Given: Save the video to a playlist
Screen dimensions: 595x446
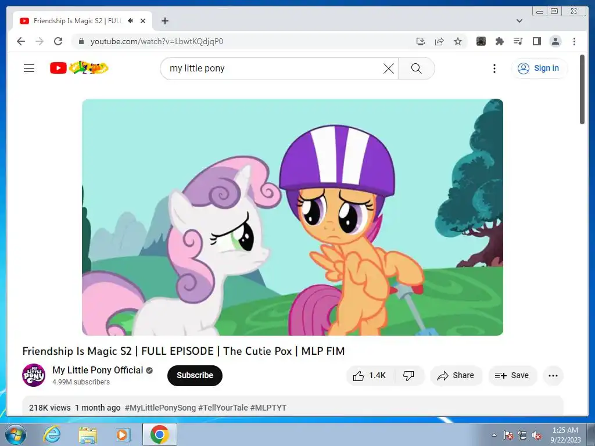Looking at the screenshot, I should 512,376.
